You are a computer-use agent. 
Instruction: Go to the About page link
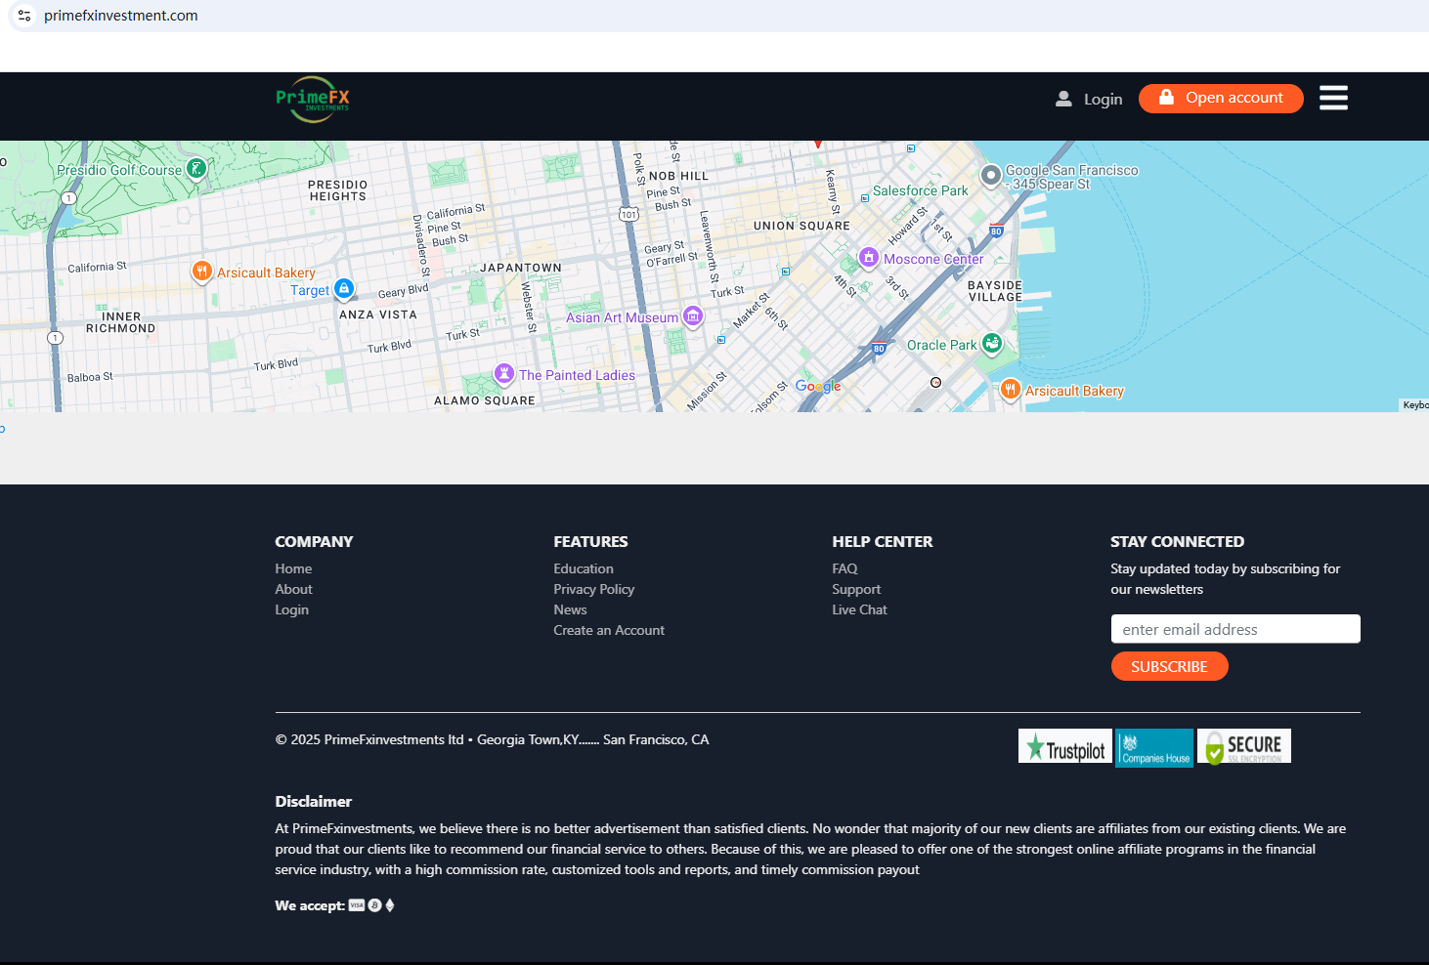(x=293, y=589)
